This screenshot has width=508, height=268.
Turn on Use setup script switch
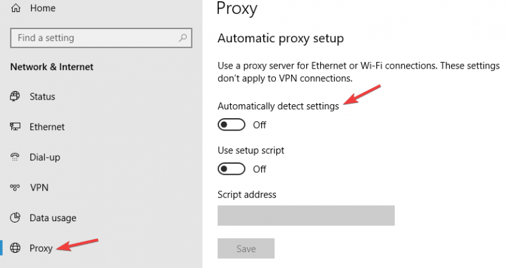pyautogui.click(x=232, y=169)
